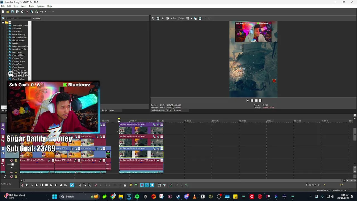The image size is (357, 201).
Task: Open Project Video Properties gear in preview
Action: (153, 18)
